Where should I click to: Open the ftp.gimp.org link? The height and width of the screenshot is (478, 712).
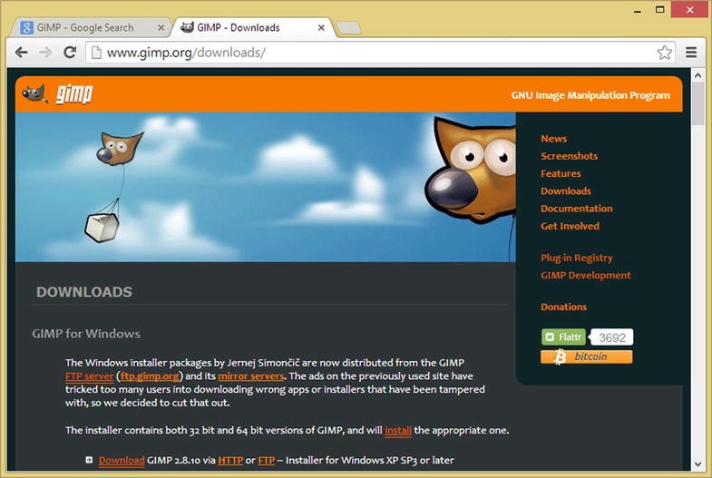(x=150, y=376)
